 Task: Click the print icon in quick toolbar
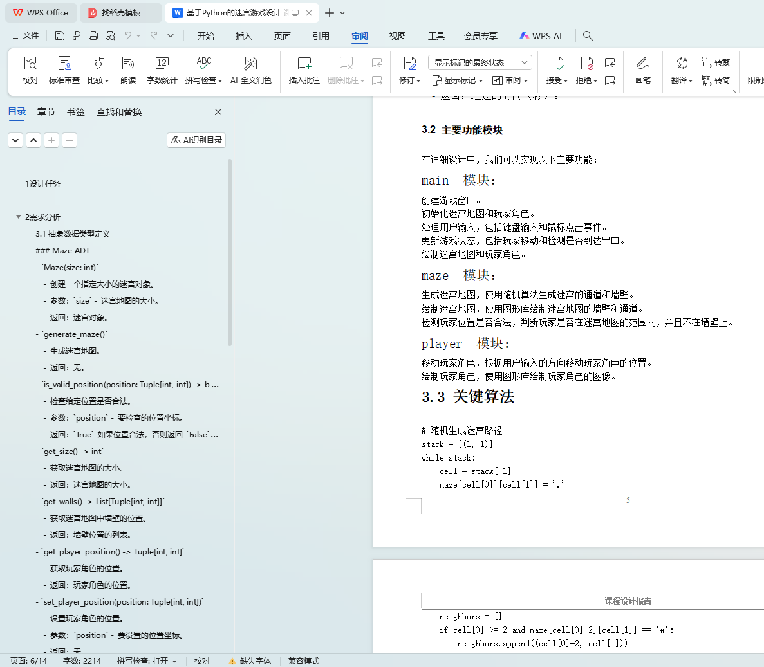click(x=93, y=35)
